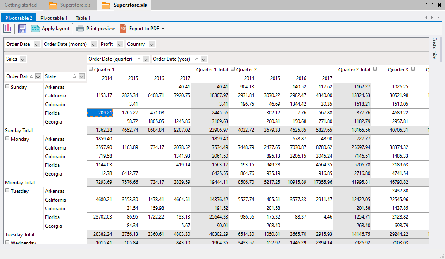Click the Export to PDF icon
The width and height of the screenshot is (445, 259).
tap(123, 29)
